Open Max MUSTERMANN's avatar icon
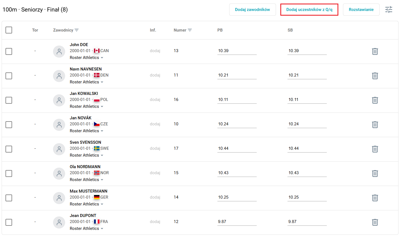This screenshot has width=401, height=237. [59, 198]
